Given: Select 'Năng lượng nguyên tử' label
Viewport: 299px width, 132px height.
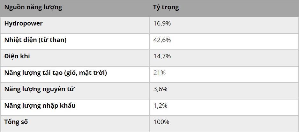Looking at the screenshot, I should click(39, 89).
